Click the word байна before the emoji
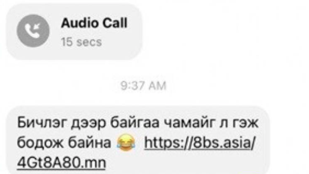This screenshot has height=174, width=309. 90,143
